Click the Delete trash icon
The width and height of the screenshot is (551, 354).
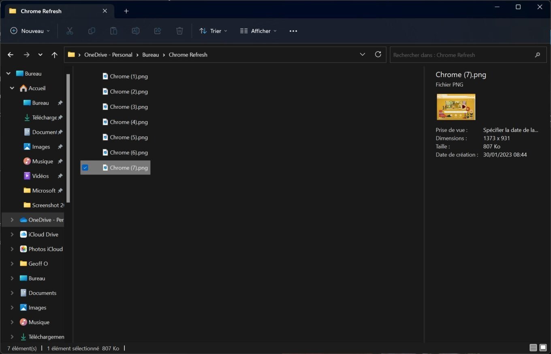click(179, 31)
